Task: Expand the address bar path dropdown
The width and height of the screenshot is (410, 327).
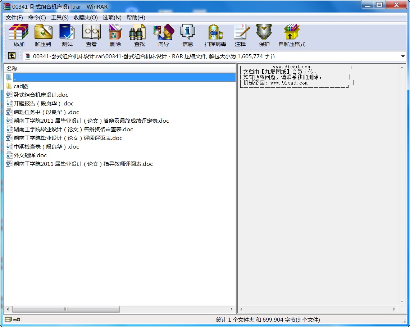Action: coord(403,56)
